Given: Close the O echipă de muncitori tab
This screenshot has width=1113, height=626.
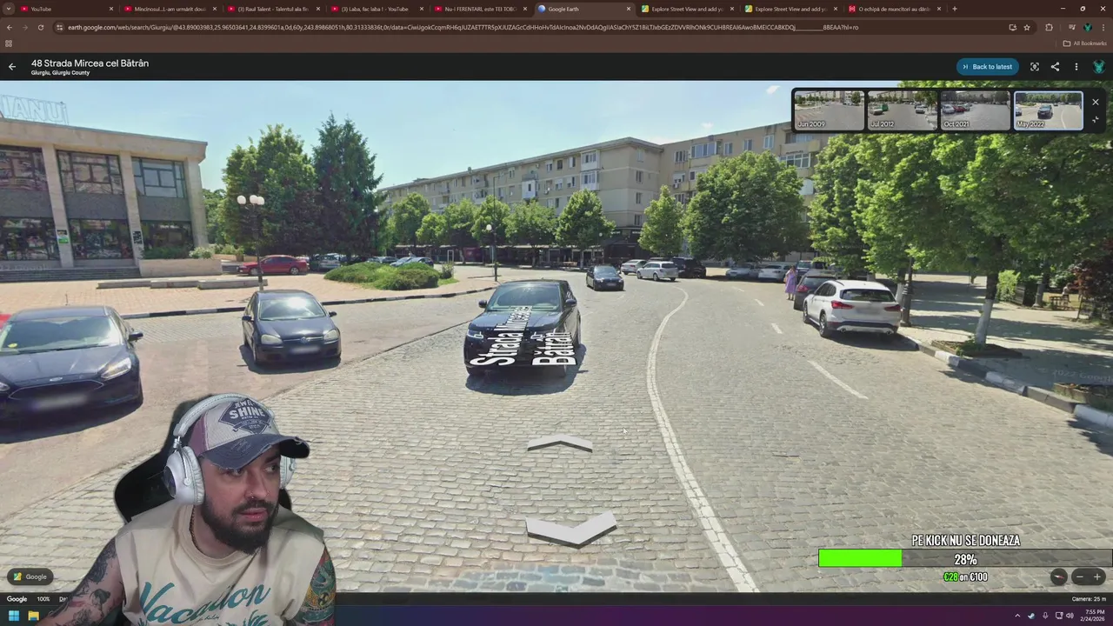Looking at the screenshot, I should tap(939, 9).
